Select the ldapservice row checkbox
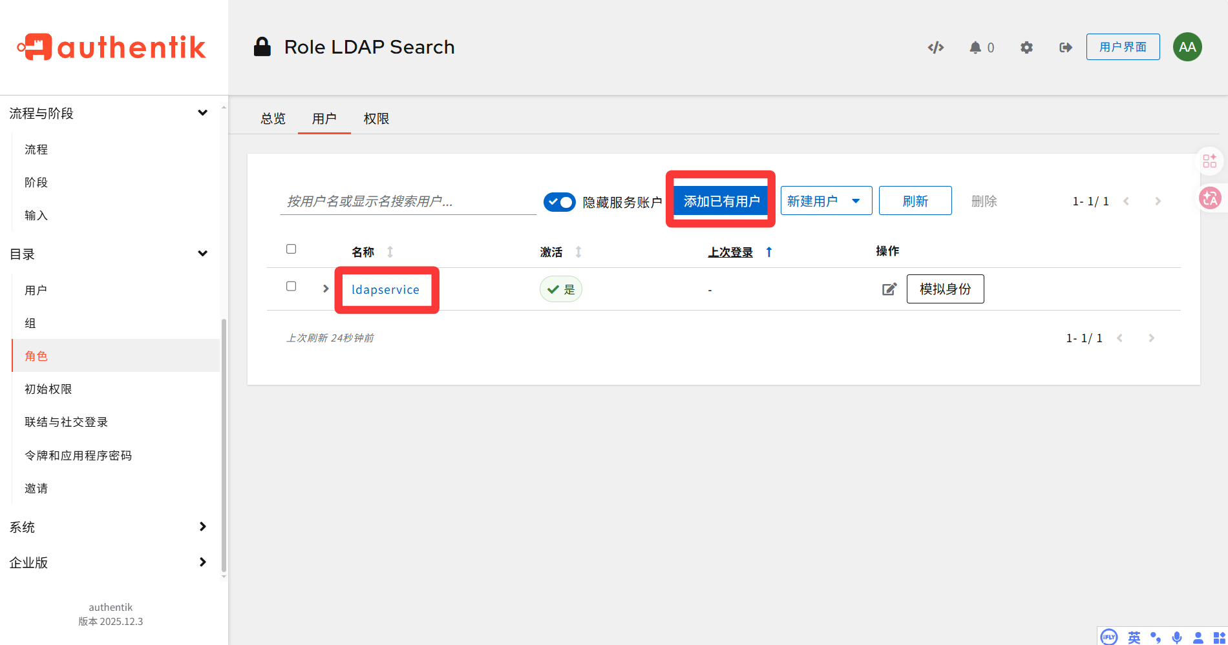The width and height of the screenshot is (1228, 645). tap(291, 286)
